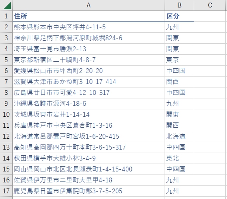Select row 5 header
The width and height of the screenshot is (227, 199).
pyautogui.click(x=6, y=60)
